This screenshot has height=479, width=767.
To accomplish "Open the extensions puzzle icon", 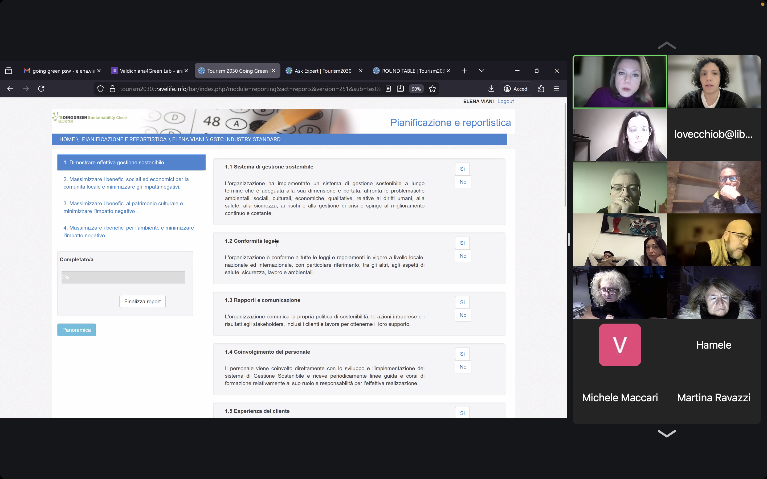I will (x=541, y=89).
